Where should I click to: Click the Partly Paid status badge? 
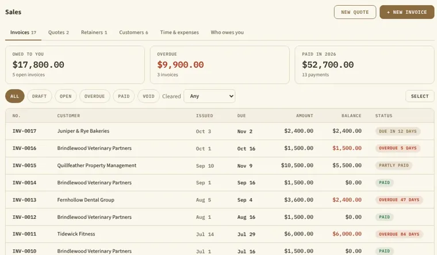[x=393, y=165]
